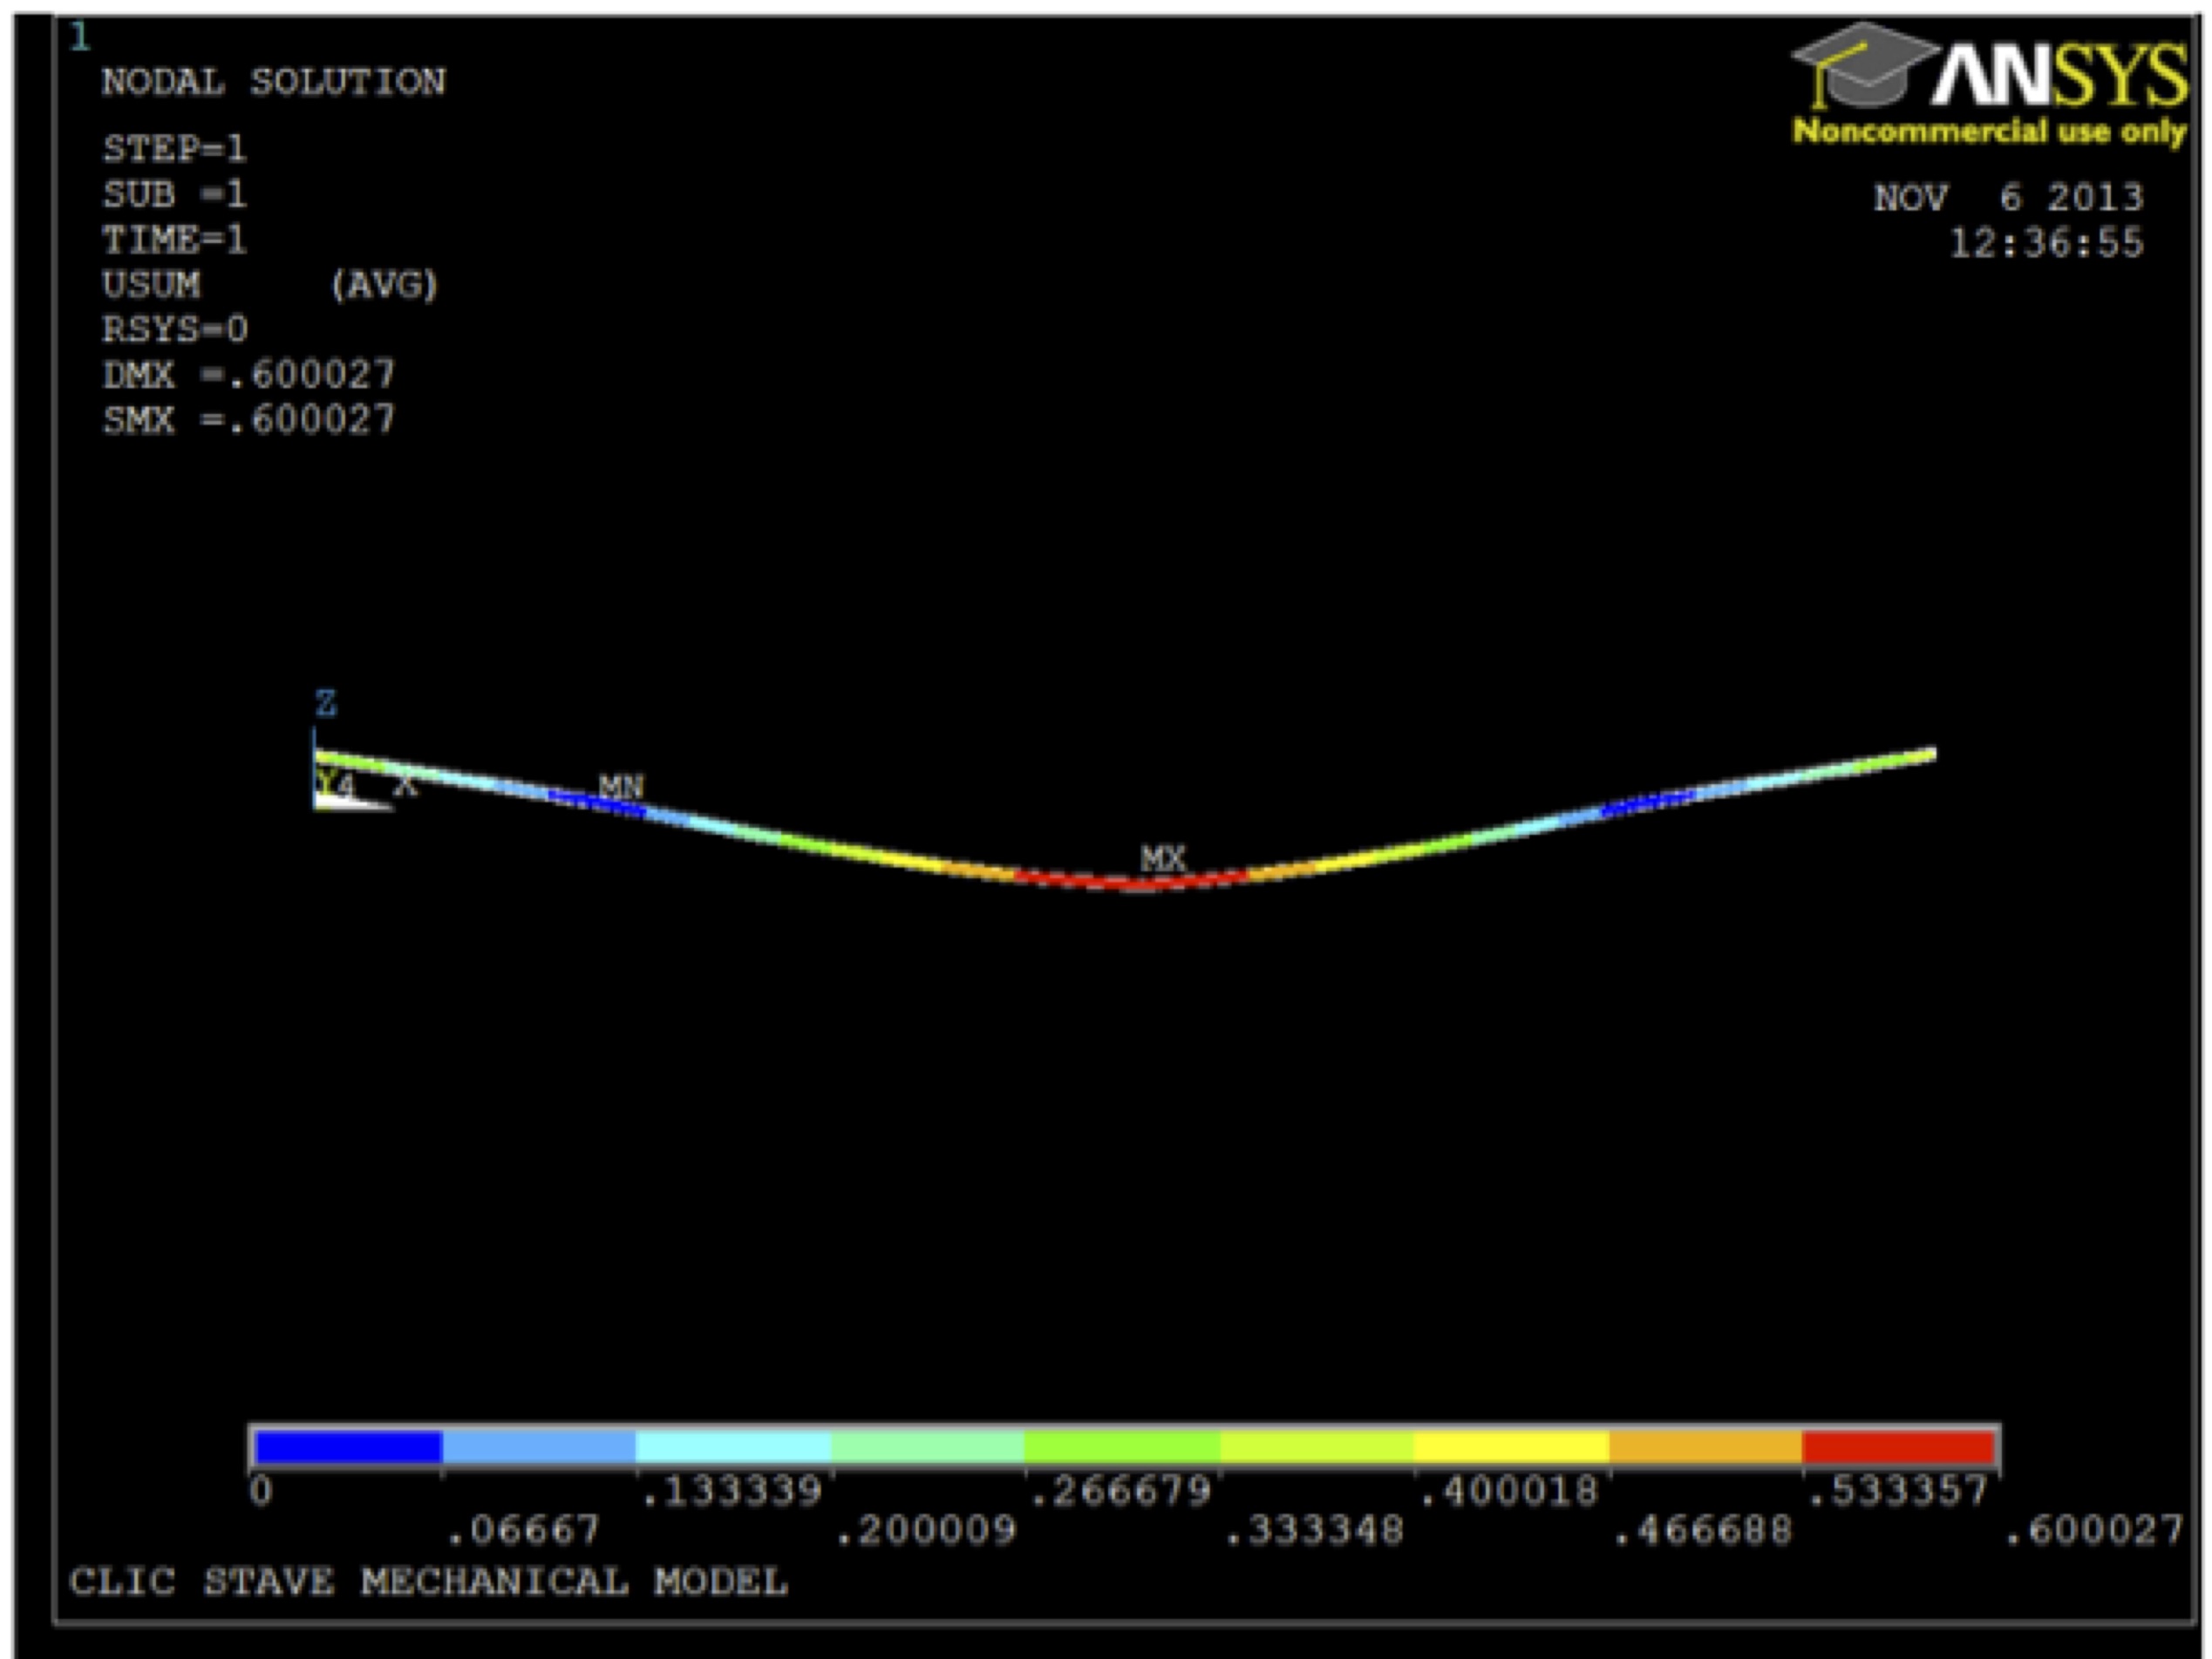Click the SMX =.600027 value text
This screenshot has height=1659, width=2212.
coord(249,420)
